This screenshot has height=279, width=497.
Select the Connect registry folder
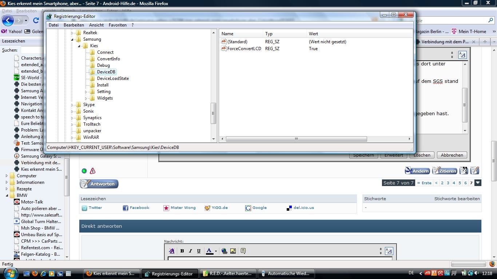pos(105,52)
